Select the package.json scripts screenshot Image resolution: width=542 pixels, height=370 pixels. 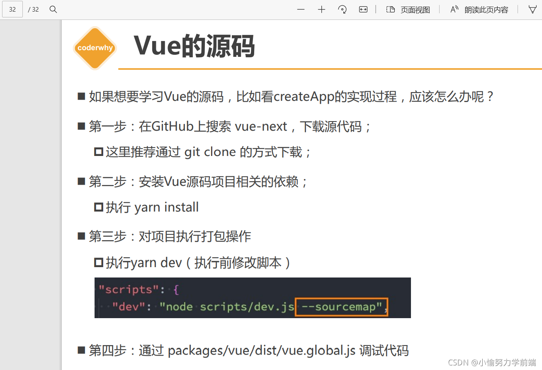[253, 297]
